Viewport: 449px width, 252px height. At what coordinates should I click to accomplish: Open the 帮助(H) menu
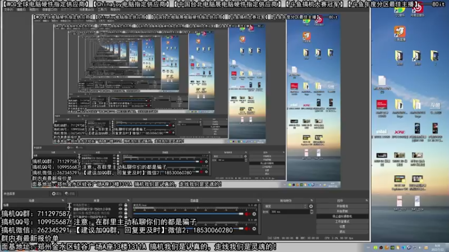point(115,10)
